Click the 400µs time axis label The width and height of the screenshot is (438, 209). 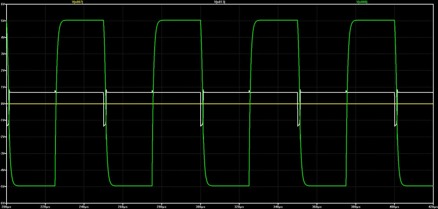pos(395,207)
